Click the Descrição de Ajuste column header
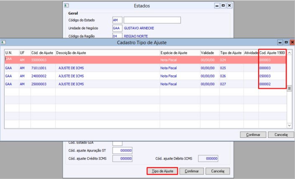The height and width of the screenshot is (179, 295). coord(108,53)
